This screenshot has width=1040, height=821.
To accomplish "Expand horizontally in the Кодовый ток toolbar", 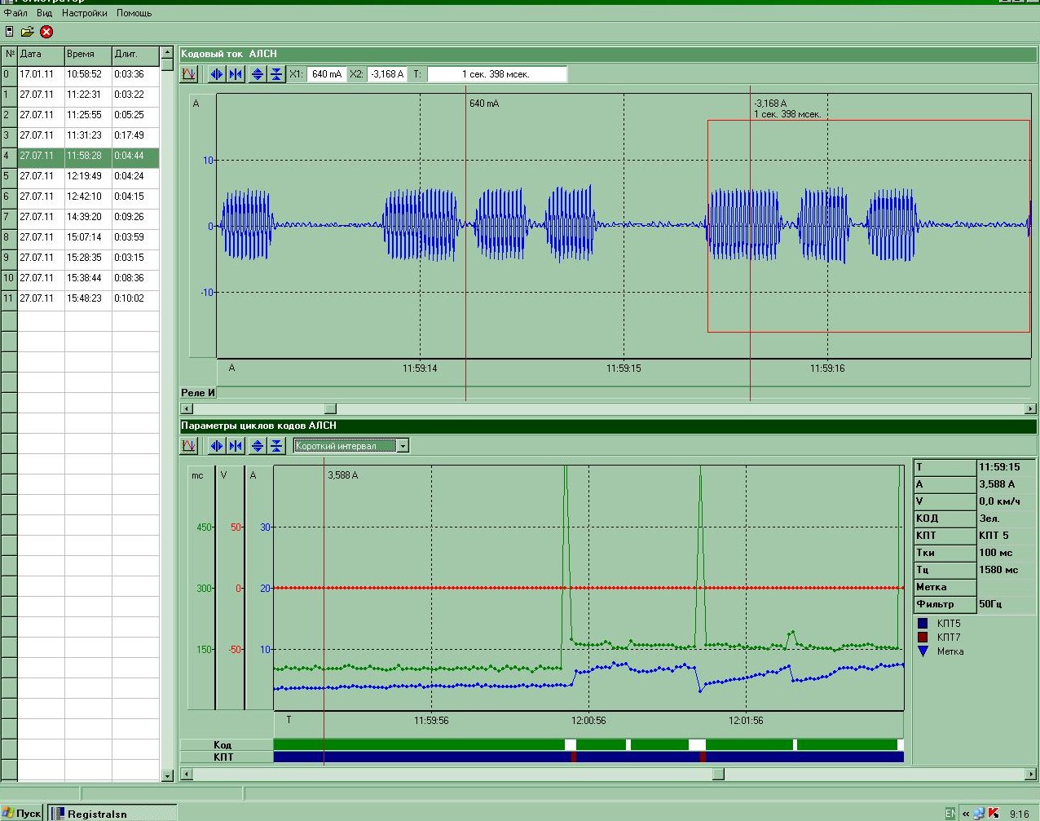I will coord(217,74).
